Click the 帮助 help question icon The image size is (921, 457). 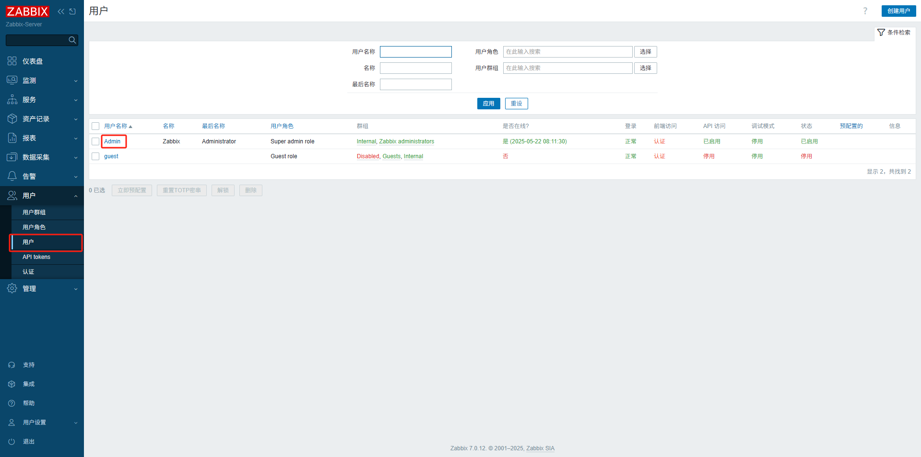coord(12,403)
